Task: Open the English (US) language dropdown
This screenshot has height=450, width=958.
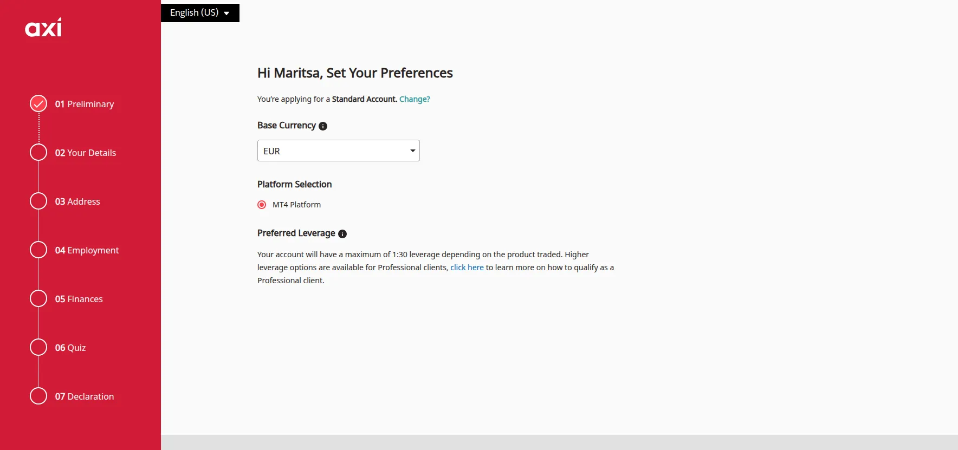Action: point(200,13)
